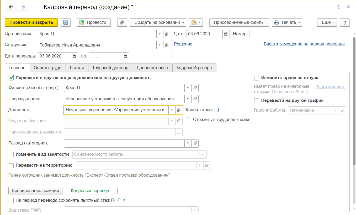Viewport: 356px width, 215px height.
Task: Click the paperclip attachment icon
Action: [122, 22]
